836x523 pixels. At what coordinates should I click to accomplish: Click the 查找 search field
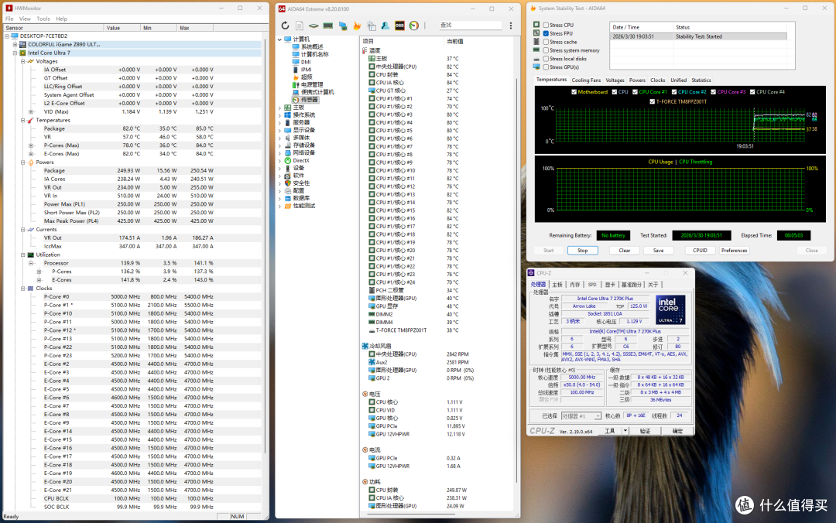(x=469, y=26)
